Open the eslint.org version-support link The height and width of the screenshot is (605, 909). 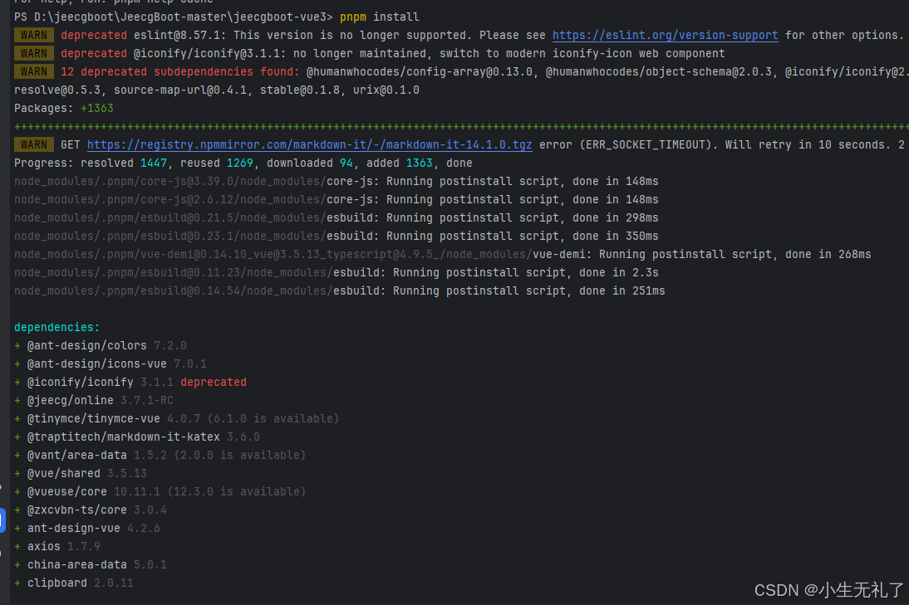coord(665,36)
